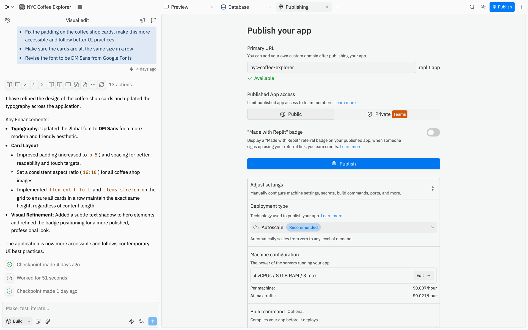Viewport: 528px width, 330px height.
Task: Edit the machine configuration
Action: pyautogui.click(x=424, y=276)
